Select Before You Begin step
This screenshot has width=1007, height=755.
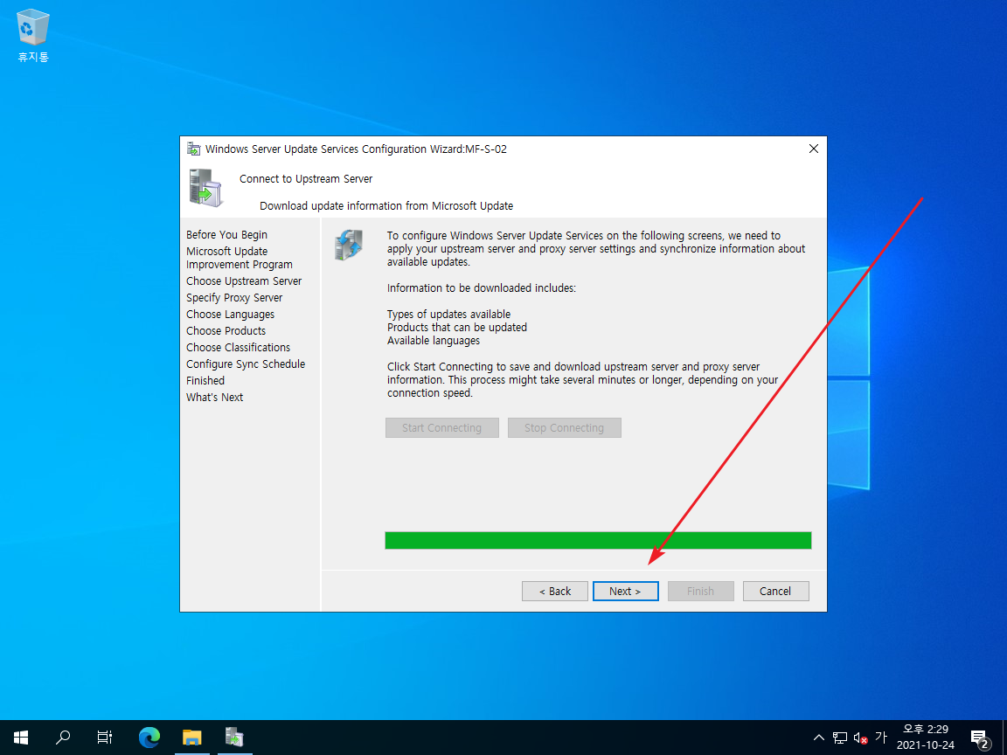226,235
